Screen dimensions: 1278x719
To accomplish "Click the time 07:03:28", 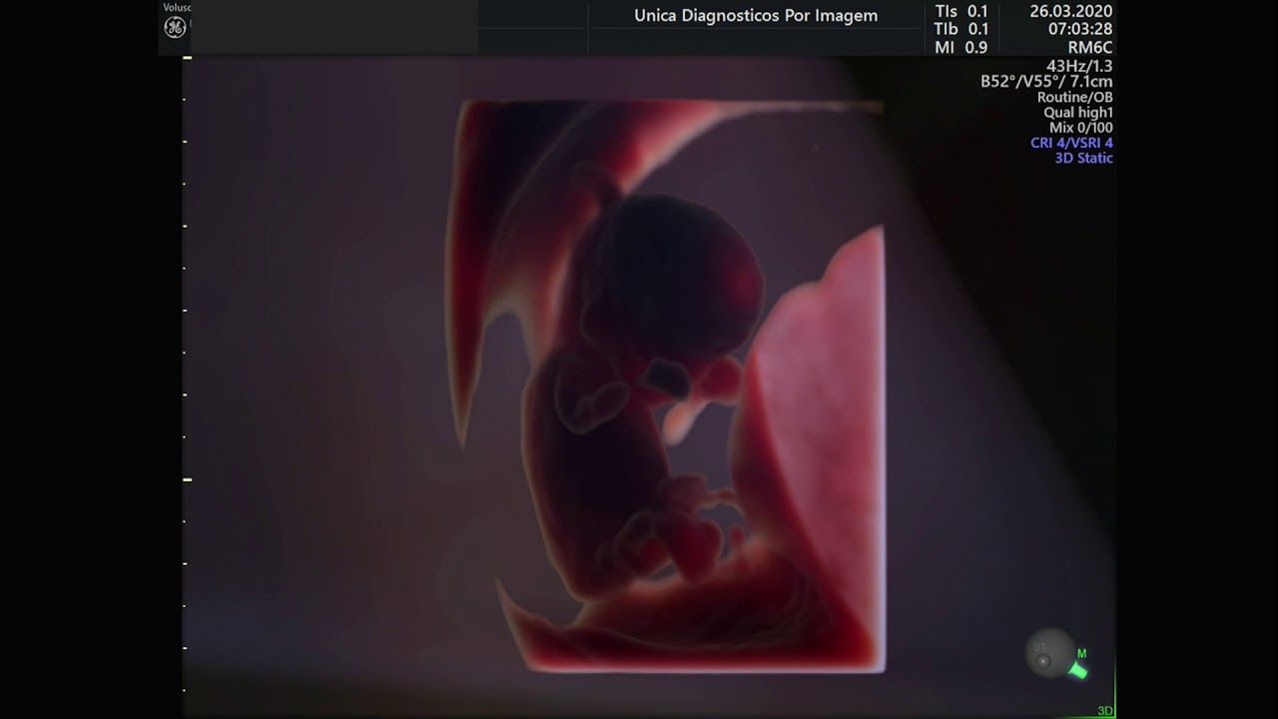I will 1079,30.
